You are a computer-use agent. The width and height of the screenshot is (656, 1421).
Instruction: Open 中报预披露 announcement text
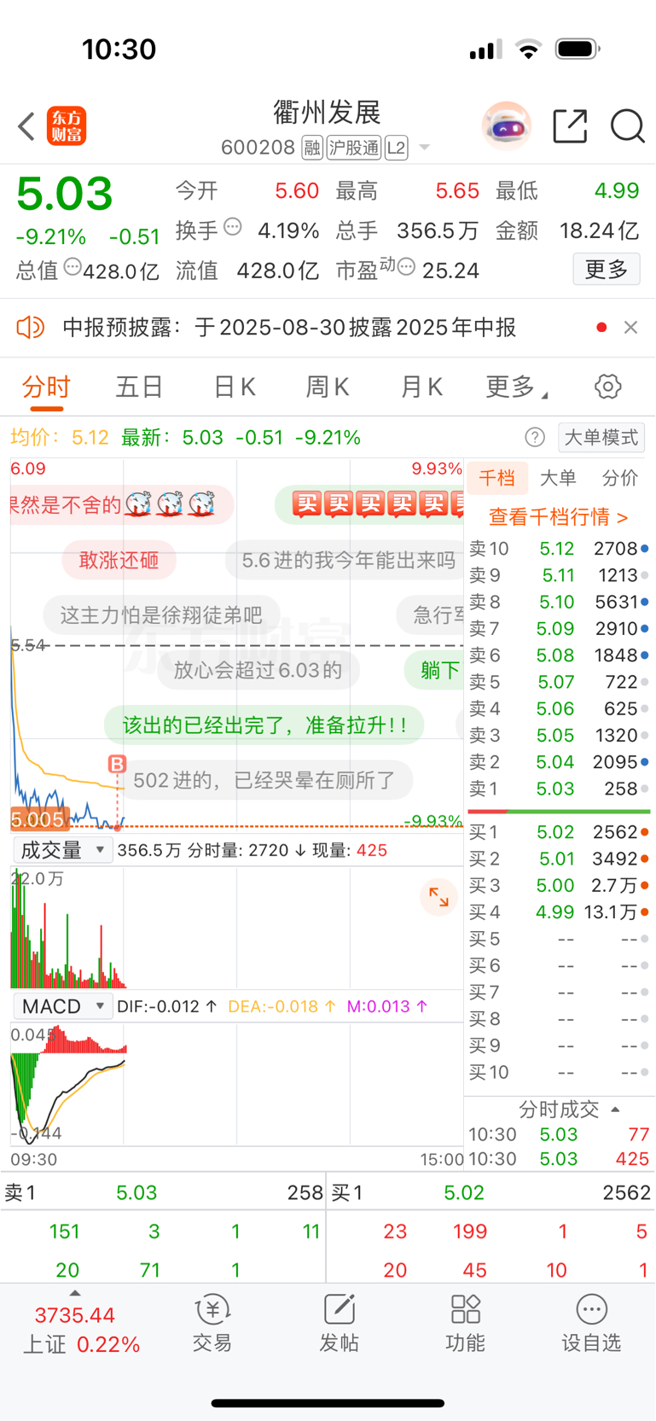289,327
